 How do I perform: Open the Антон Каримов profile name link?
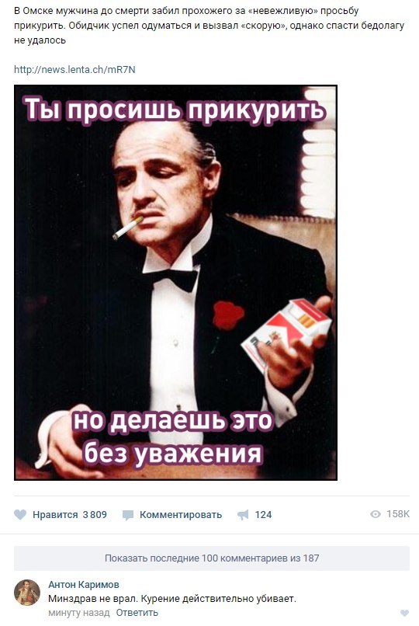(84, 585)
